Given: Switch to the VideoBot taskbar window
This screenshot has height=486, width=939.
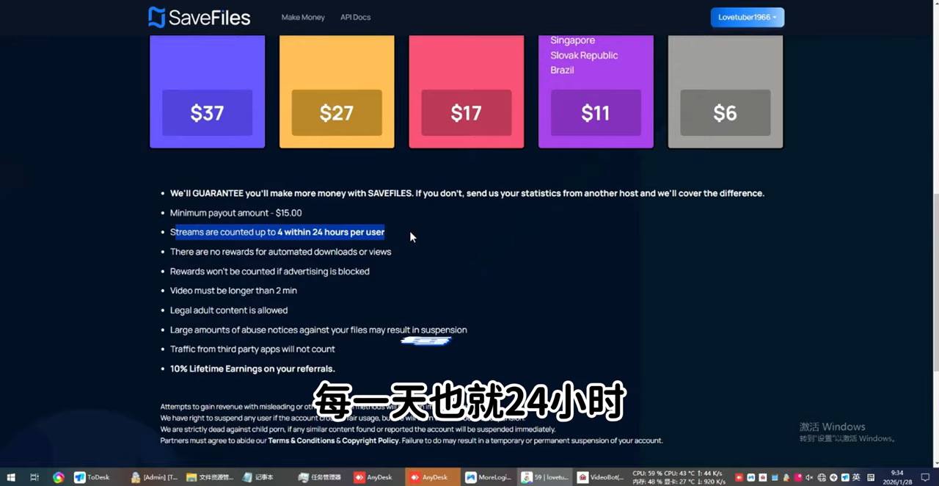Looking at the screenshot, I should tap(600, 477).
